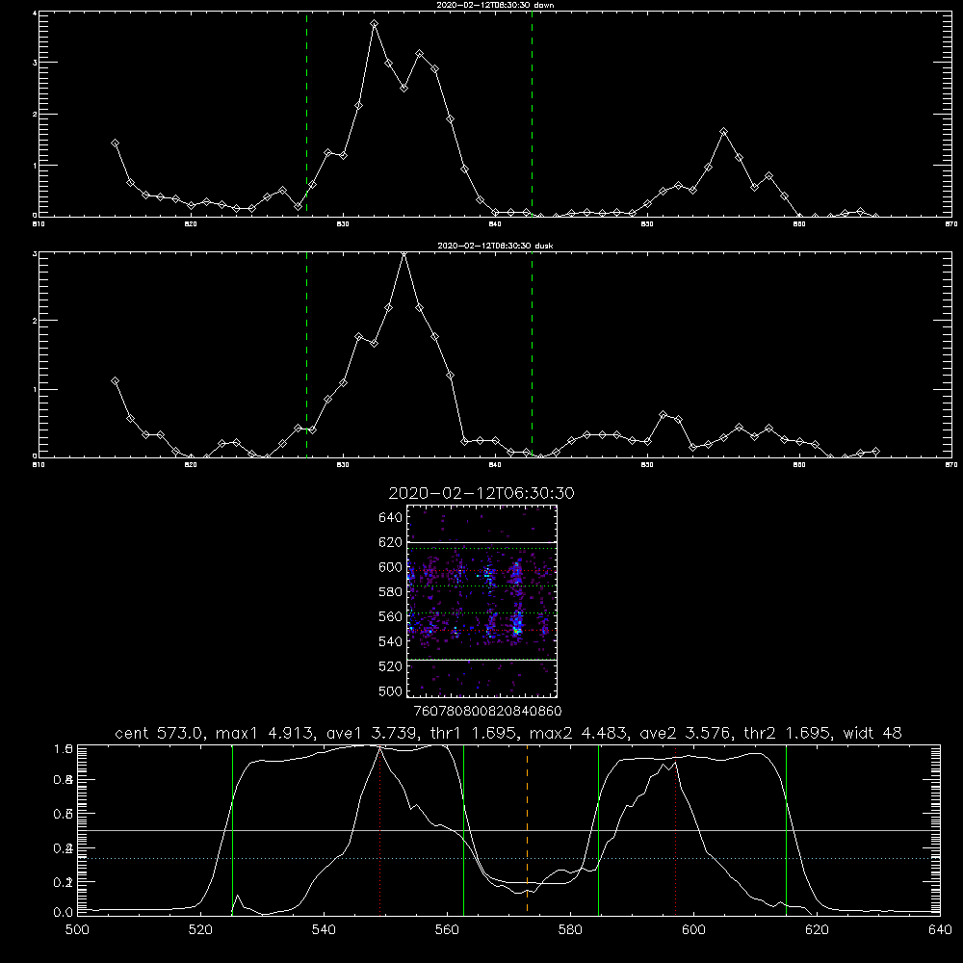Screen dimensions: 963x963
Task: Click bottom plot y-axis label 0.0
Action: click(63, 913)
